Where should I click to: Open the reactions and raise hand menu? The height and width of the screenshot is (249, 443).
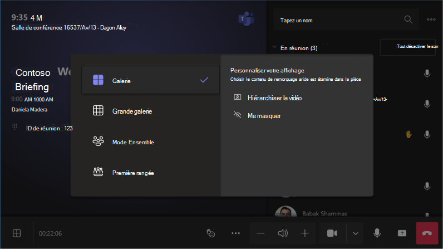coord(211,233)
